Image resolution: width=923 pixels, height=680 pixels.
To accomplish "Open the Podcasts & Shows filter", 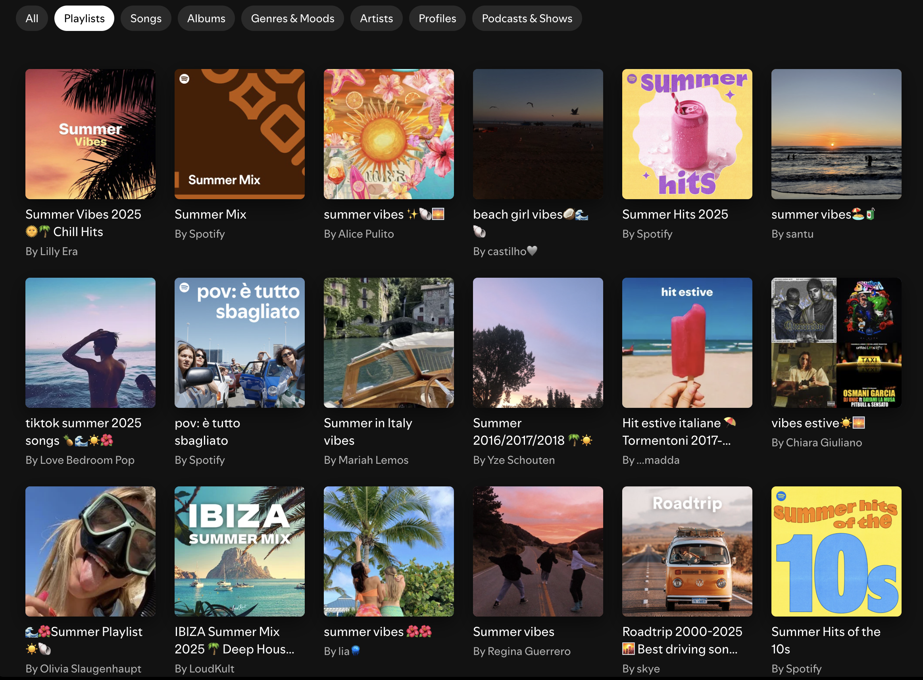I will [x=527, y=18].
